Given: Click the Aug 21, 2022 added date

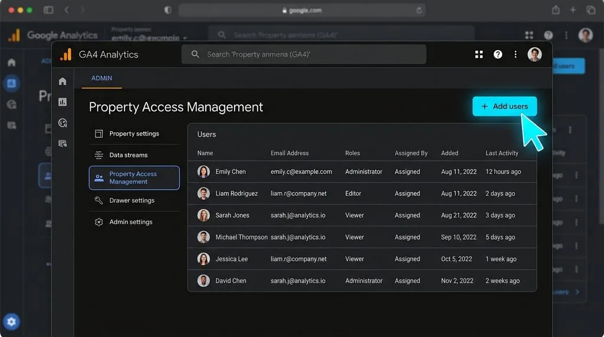Looking at the screenshot, I should click(x=459, y=215).
